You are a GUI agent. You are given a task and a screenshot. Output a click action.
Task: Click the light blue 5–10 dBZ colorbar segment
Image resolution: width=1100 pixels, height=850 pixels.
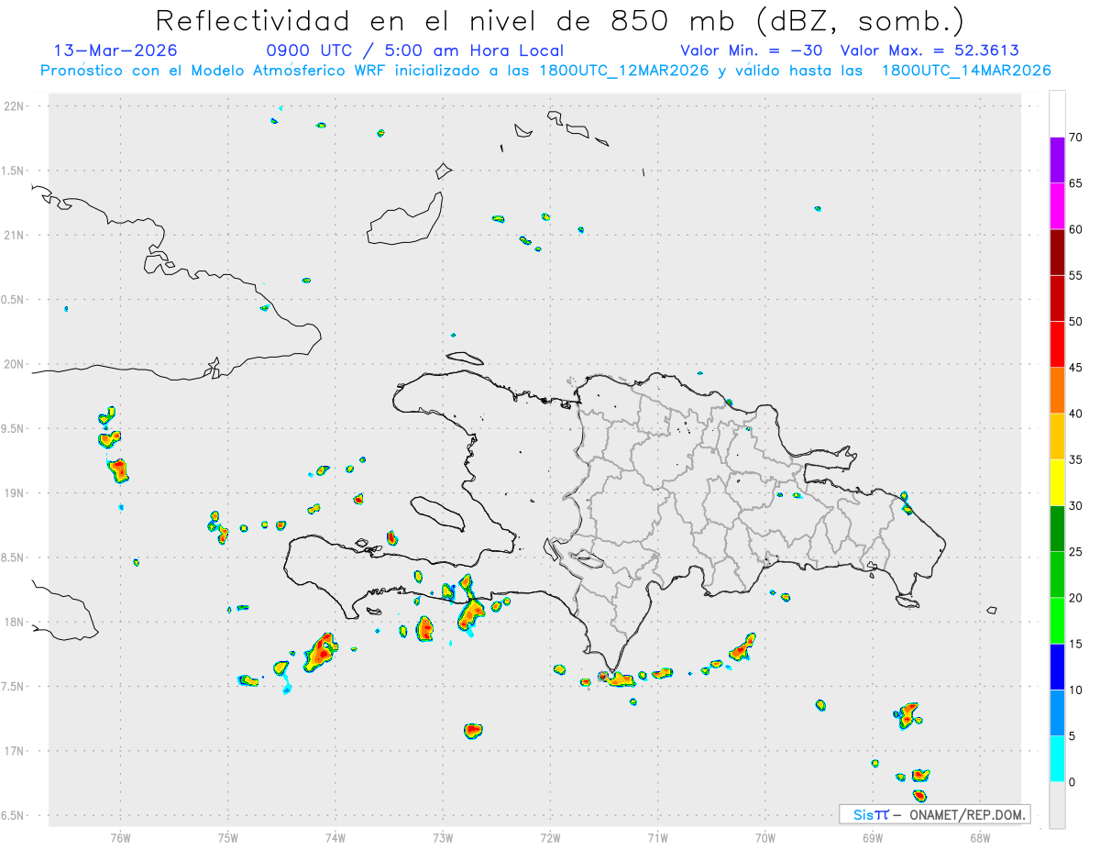[1057, 712]
